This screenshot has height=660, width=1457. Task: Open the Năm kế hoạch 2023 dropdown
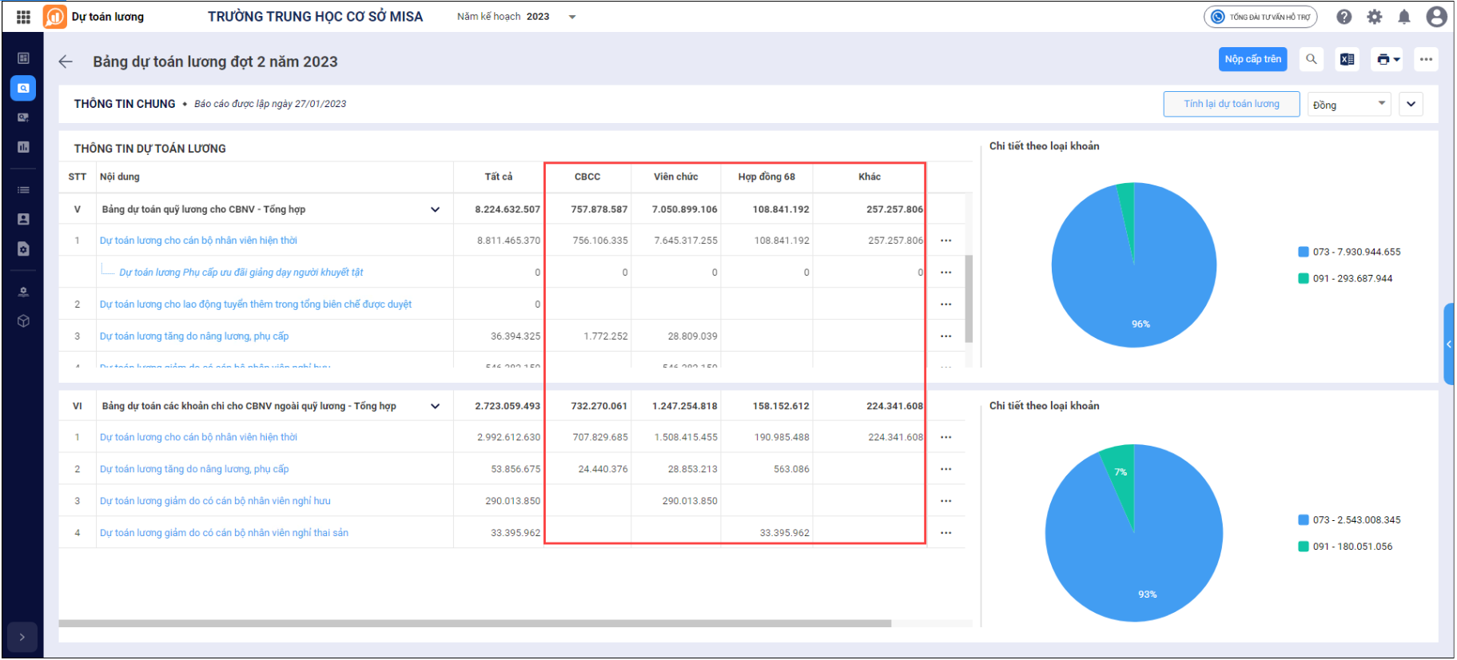[x=571, y=17]
